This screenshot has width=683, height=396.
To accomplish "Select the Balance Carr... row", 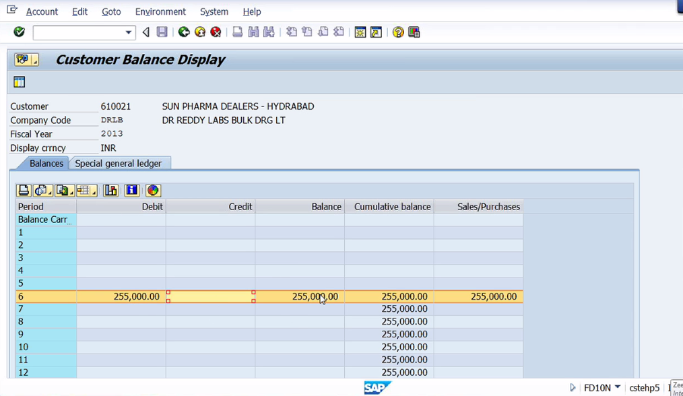I will [x=46, y=220].
